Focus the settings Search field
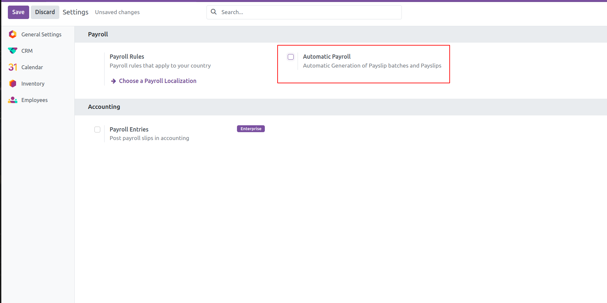Image resolution: width=607 pixels, height=303 pixels. click(308, 12)
